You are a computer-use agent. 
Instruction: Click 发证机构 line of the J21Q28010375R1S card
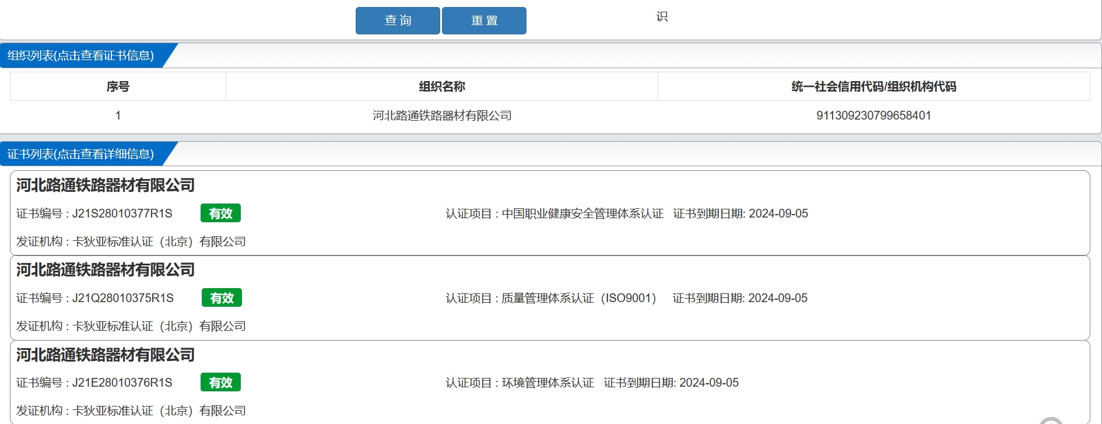click(131, 326)
